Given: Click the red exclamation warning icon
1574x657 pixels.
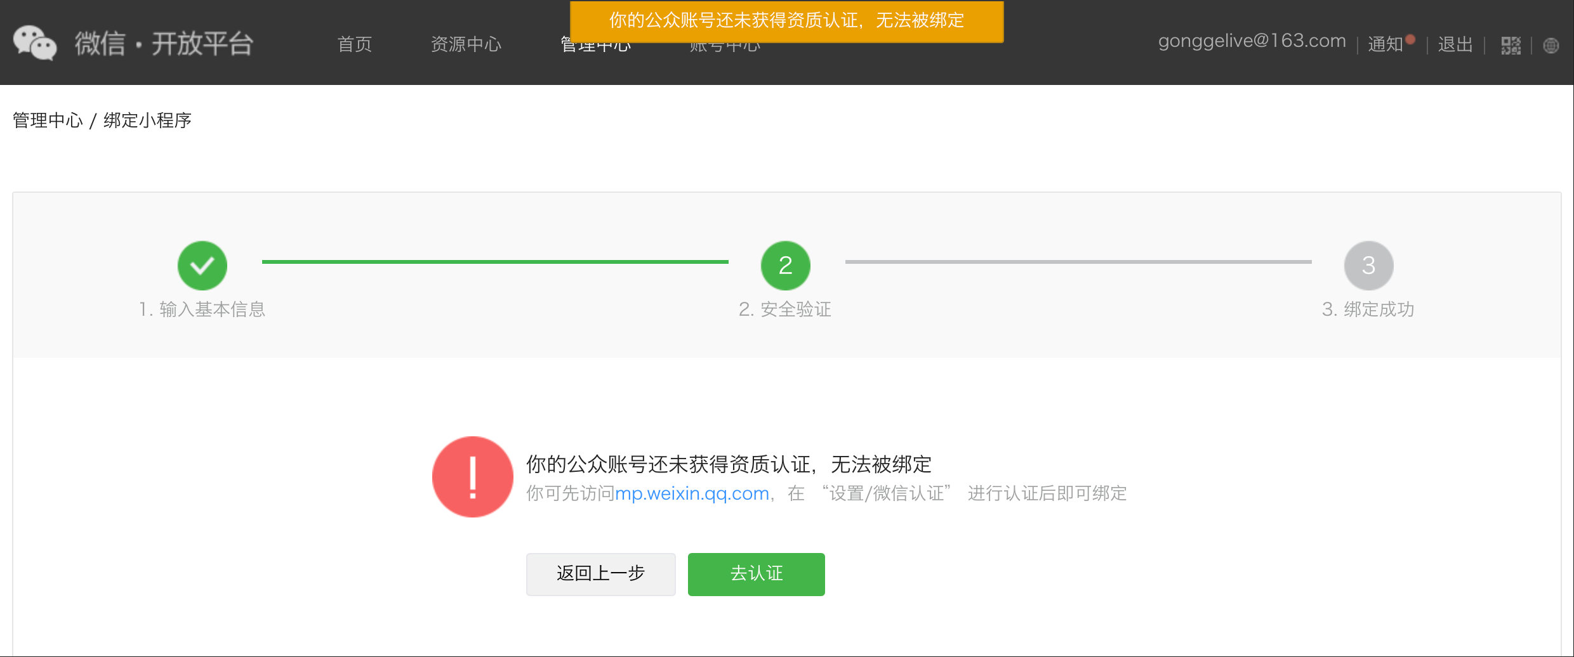Looking at the screenshot, I should [472, 477].
